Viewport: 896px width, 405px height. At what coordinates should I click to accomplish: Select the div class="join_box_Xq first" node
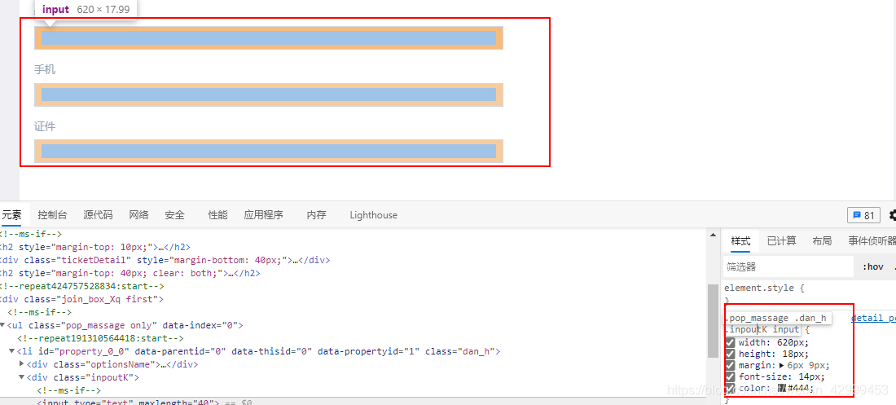81,299
